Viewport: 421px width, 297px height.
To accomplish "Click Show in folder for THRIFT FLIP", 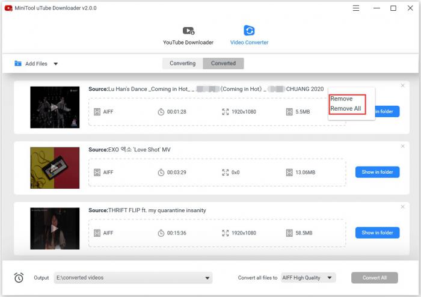I will (x=377, y=233).
